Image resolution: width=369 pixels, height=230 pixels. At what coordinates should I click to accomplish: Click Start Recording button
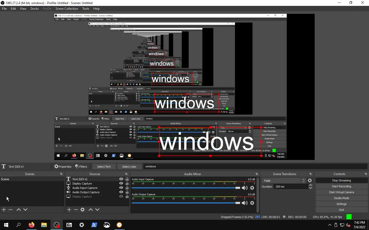(342, 186)
